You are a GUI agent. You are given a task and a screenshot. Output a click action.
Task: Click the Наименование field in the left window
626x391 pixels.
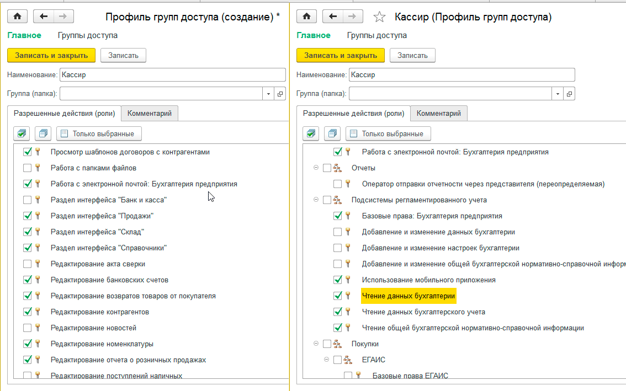[172, 74]
